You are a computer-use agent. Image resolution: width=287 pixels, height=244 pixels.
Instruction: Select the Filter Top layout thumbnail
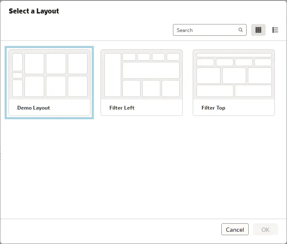click(234, 75)
